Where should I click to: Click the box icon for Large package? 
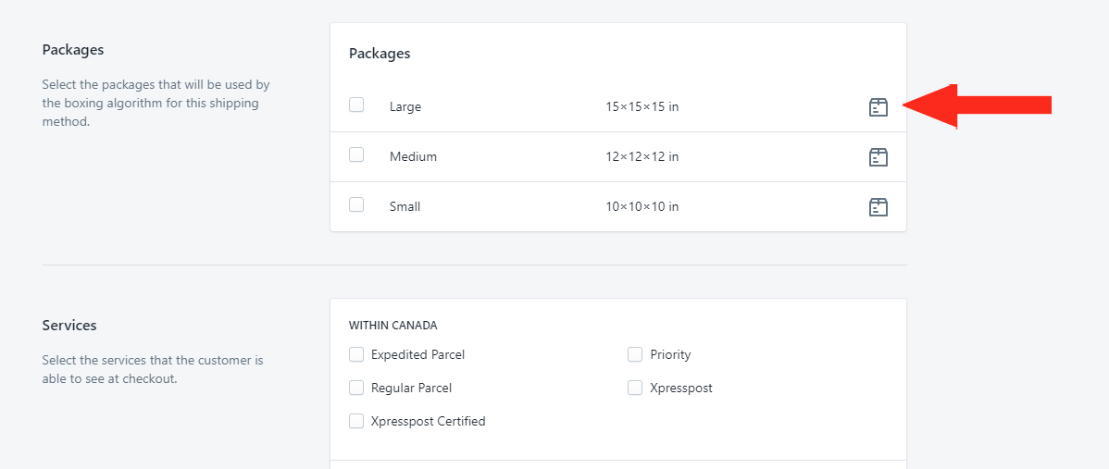[878, 106]
